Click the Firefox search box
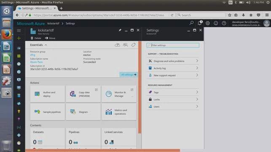Viewport: 271px width, 152px height. (x=201, y=15)
